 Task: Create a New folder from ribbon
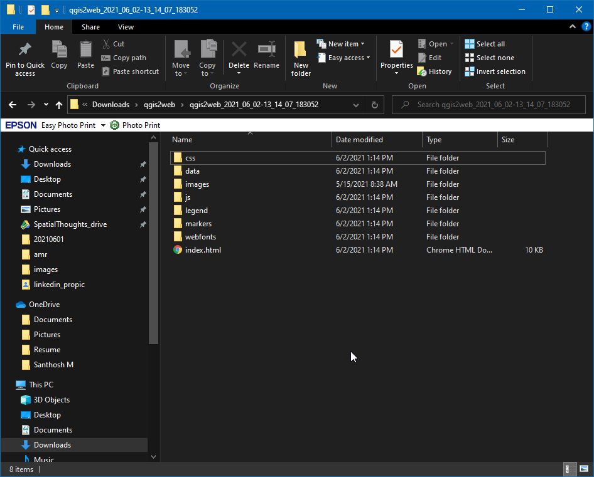301,50
